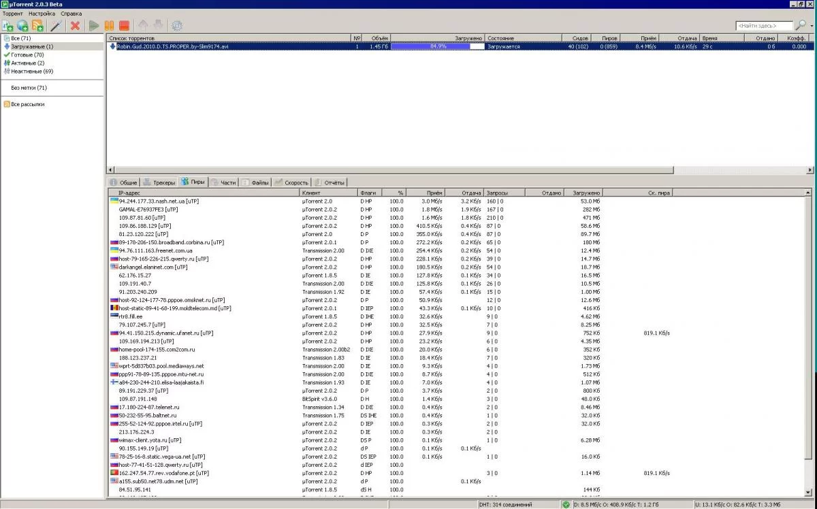The height and width of the screenshot is (509, 817).
Task: Sort torrents by 'Коэфф.' column
Action: click(795, 38)
